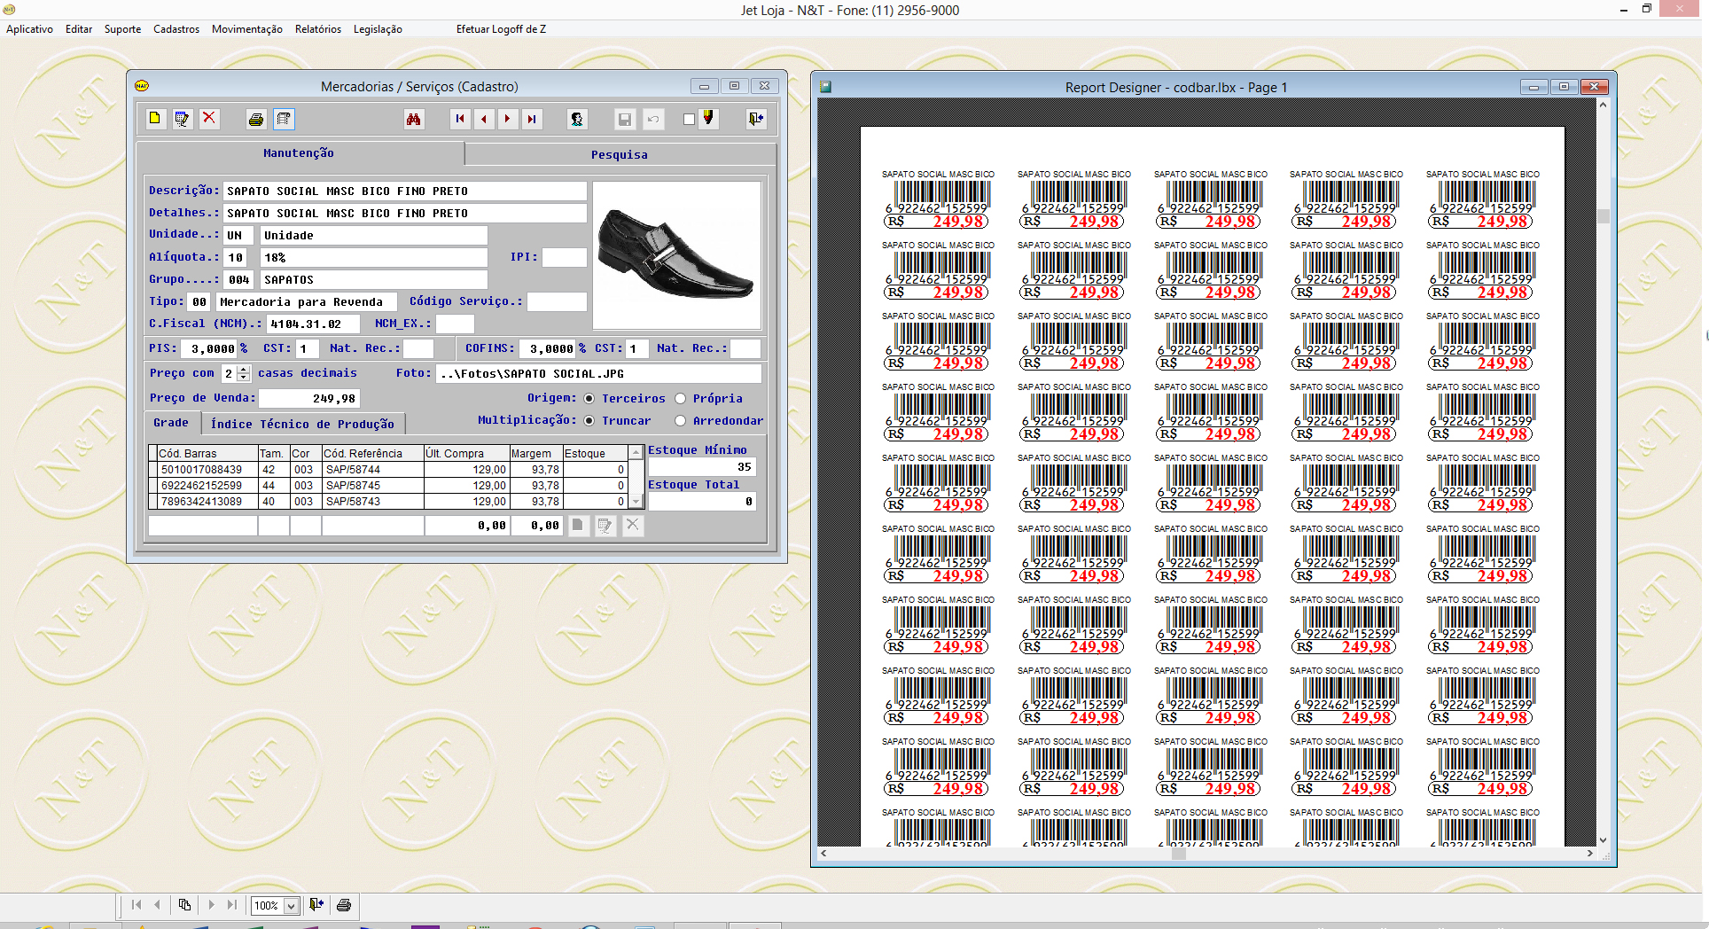Click the Grupo name field SAPATOS
This screenshot has height=929, width=1709.
[373, 280]
